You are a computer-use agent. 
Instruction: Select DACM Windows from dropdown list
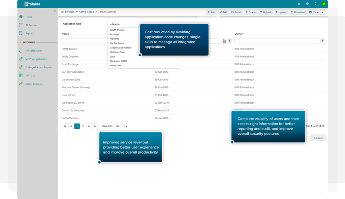click(x=118, y=30)
